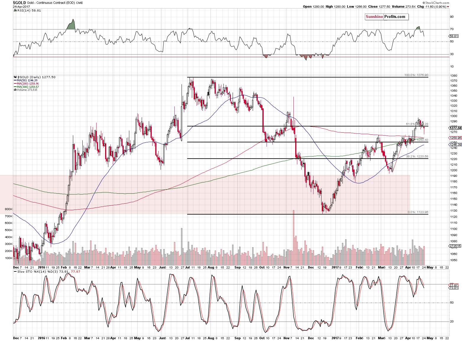Click the 'Low 1266.00' value in the header
The height and width of the screenshot is (341, 462).
coord(357,6)
